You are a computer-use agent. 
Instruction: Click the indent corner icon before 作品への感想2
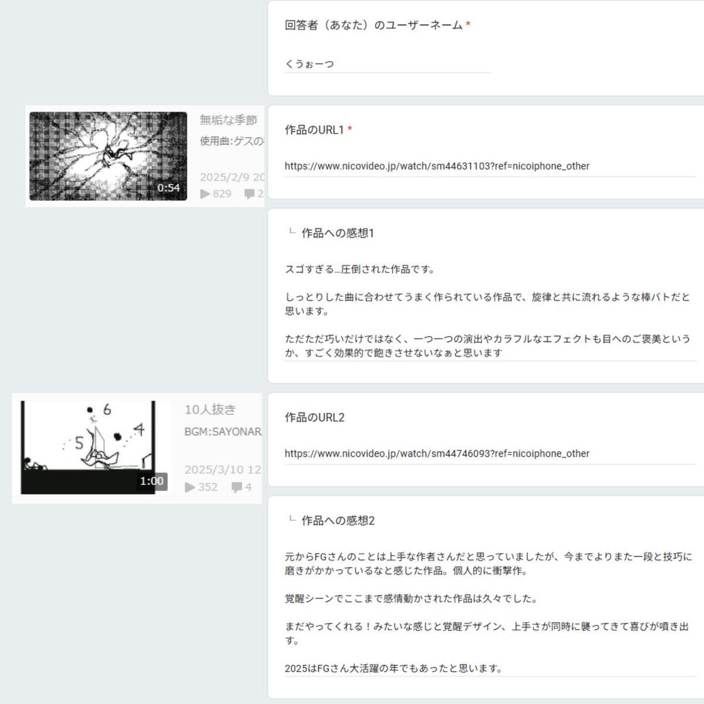tap(291, 520)
